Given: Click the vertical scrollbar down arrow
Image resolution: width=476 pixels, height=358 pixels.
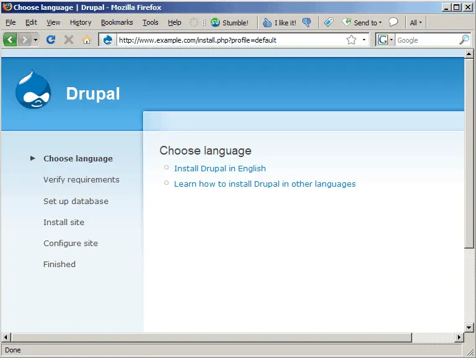Looking at the screenshot, I should click(469, 327).
